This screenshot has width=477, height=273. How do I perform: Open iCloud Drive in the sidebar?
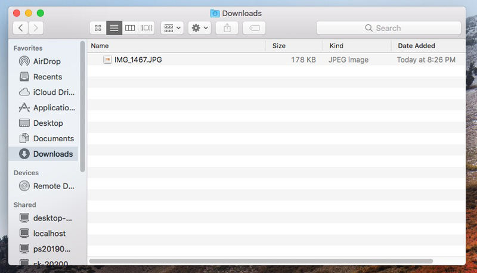(43, 92)
